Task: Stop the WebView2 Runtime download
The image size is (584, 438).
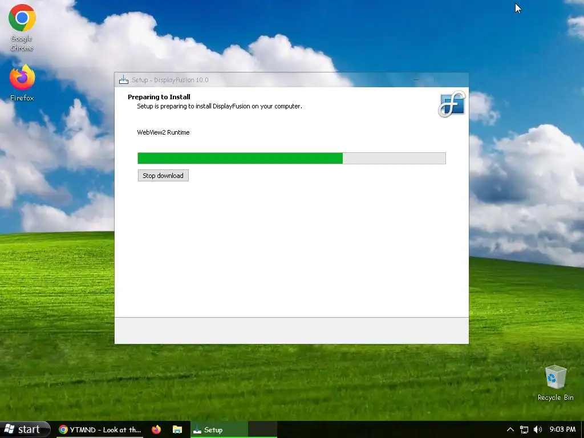Action: point(163,176)
